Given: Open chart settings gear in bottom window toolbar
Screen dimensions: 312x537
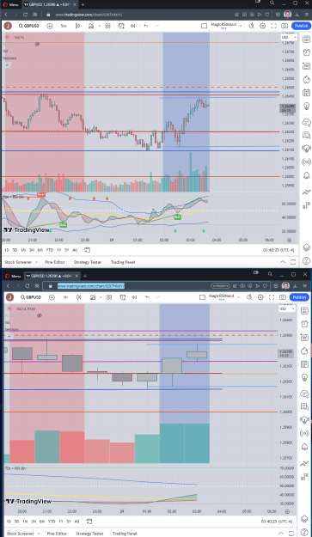Looking at the screenshot, I should click(260, 297).
